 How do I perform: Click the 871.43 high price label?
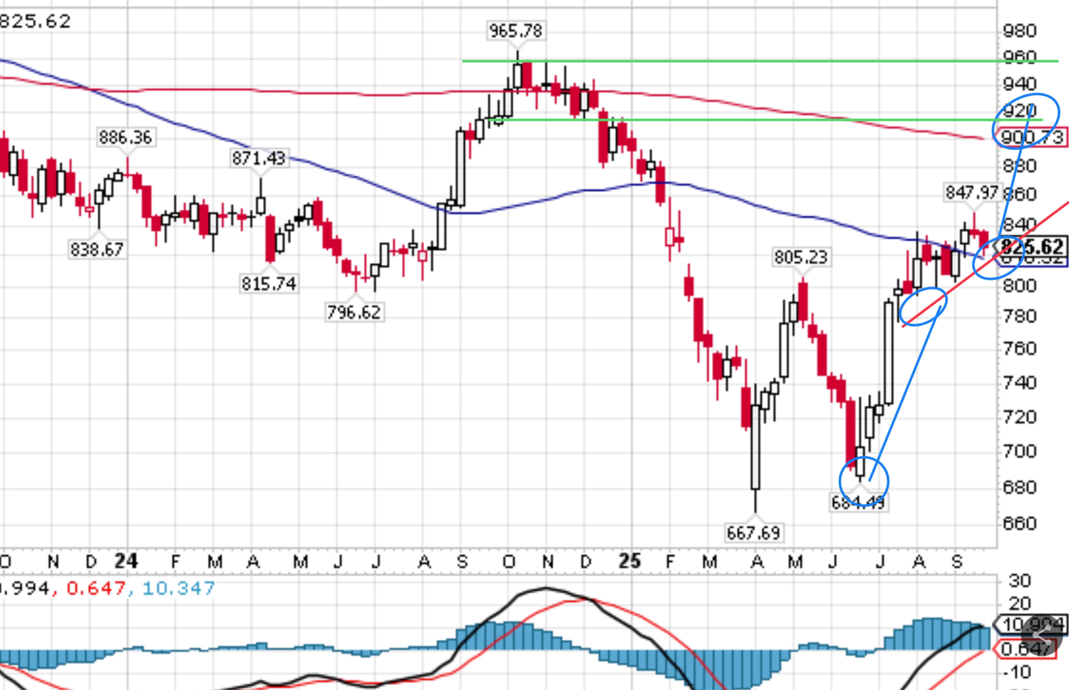coord(259,158)
